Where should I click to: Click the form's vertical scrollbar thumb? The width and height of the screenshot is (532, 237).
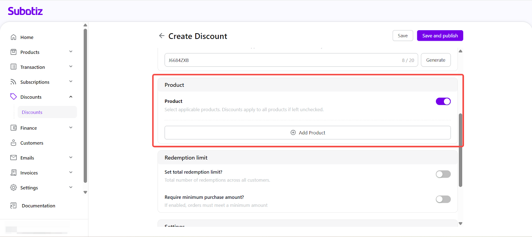[x=461, y=150]
